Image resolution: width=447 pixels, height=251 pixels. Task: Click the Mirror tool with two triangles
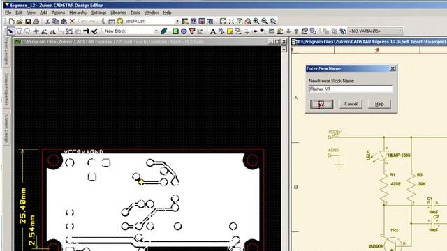click(x=53, y=31)
